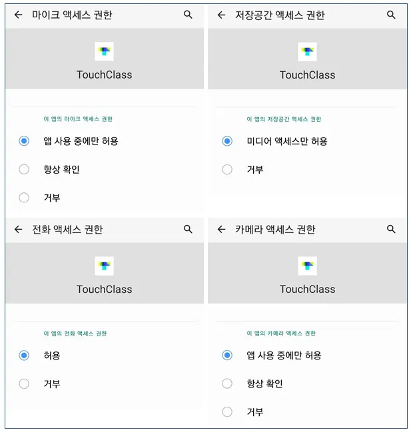Tap search icon on 카메라 액세스 권한 screen
Viewport: 411px width, 432px height.
pos(391,229)
